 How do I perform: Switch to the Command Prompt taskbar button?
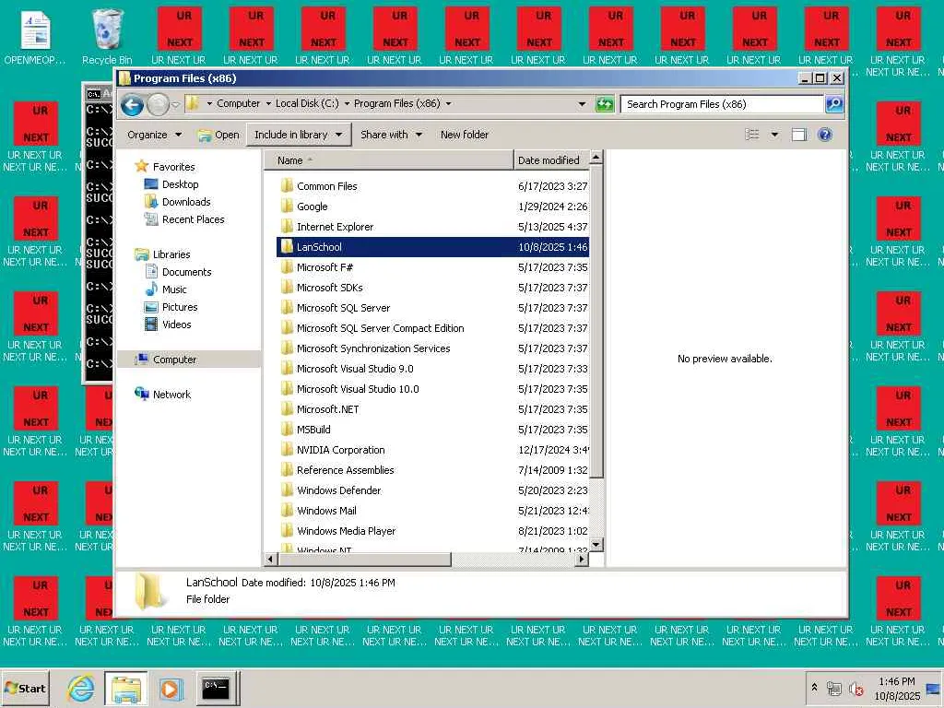[x=216, y=688]
